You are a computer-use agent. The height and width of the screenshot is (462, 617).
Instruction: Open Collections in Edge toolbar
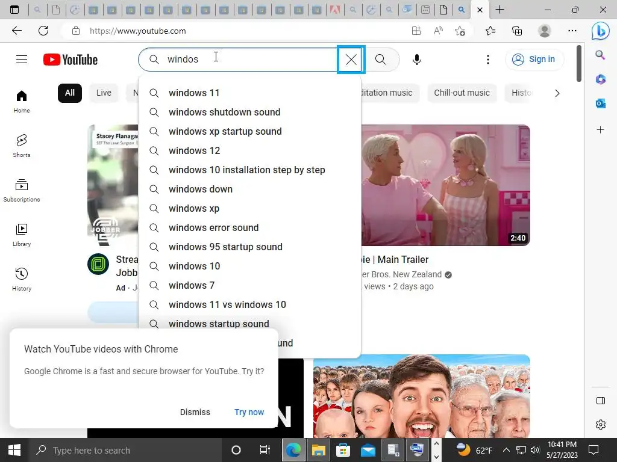[517, 31]
